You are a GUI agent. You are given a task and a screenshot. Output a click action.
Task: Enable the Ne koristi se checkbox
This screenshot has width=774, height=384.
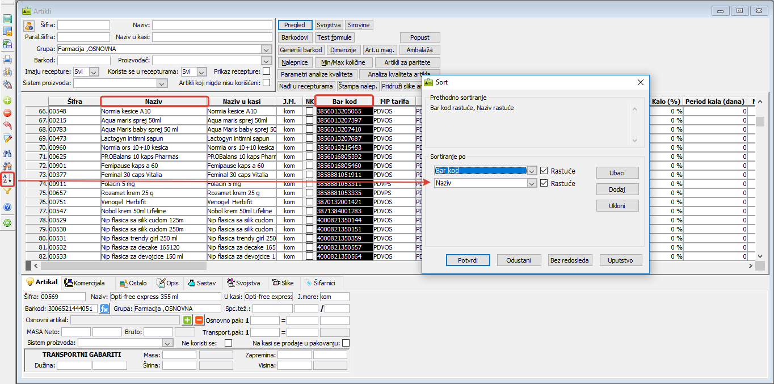[228, 343]
